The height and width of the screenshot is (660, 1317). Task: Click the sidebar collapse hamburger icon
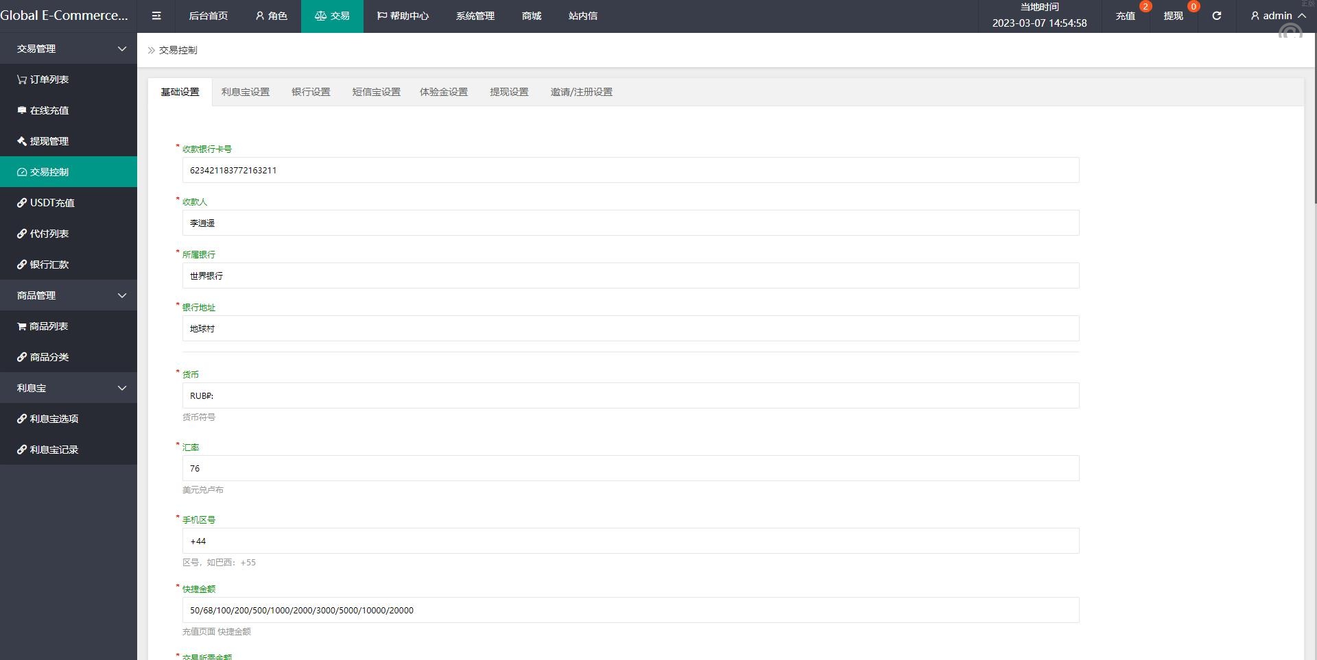[156, 16]
